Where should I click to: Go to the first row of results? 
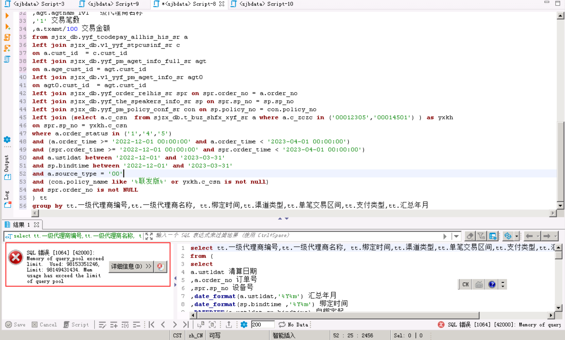click(x=152, y=325)
